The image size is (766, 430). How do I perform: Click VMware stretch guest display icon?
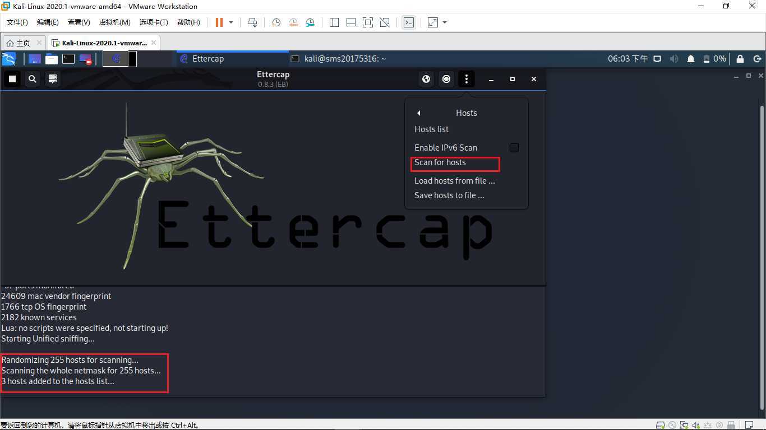(432, 22)
